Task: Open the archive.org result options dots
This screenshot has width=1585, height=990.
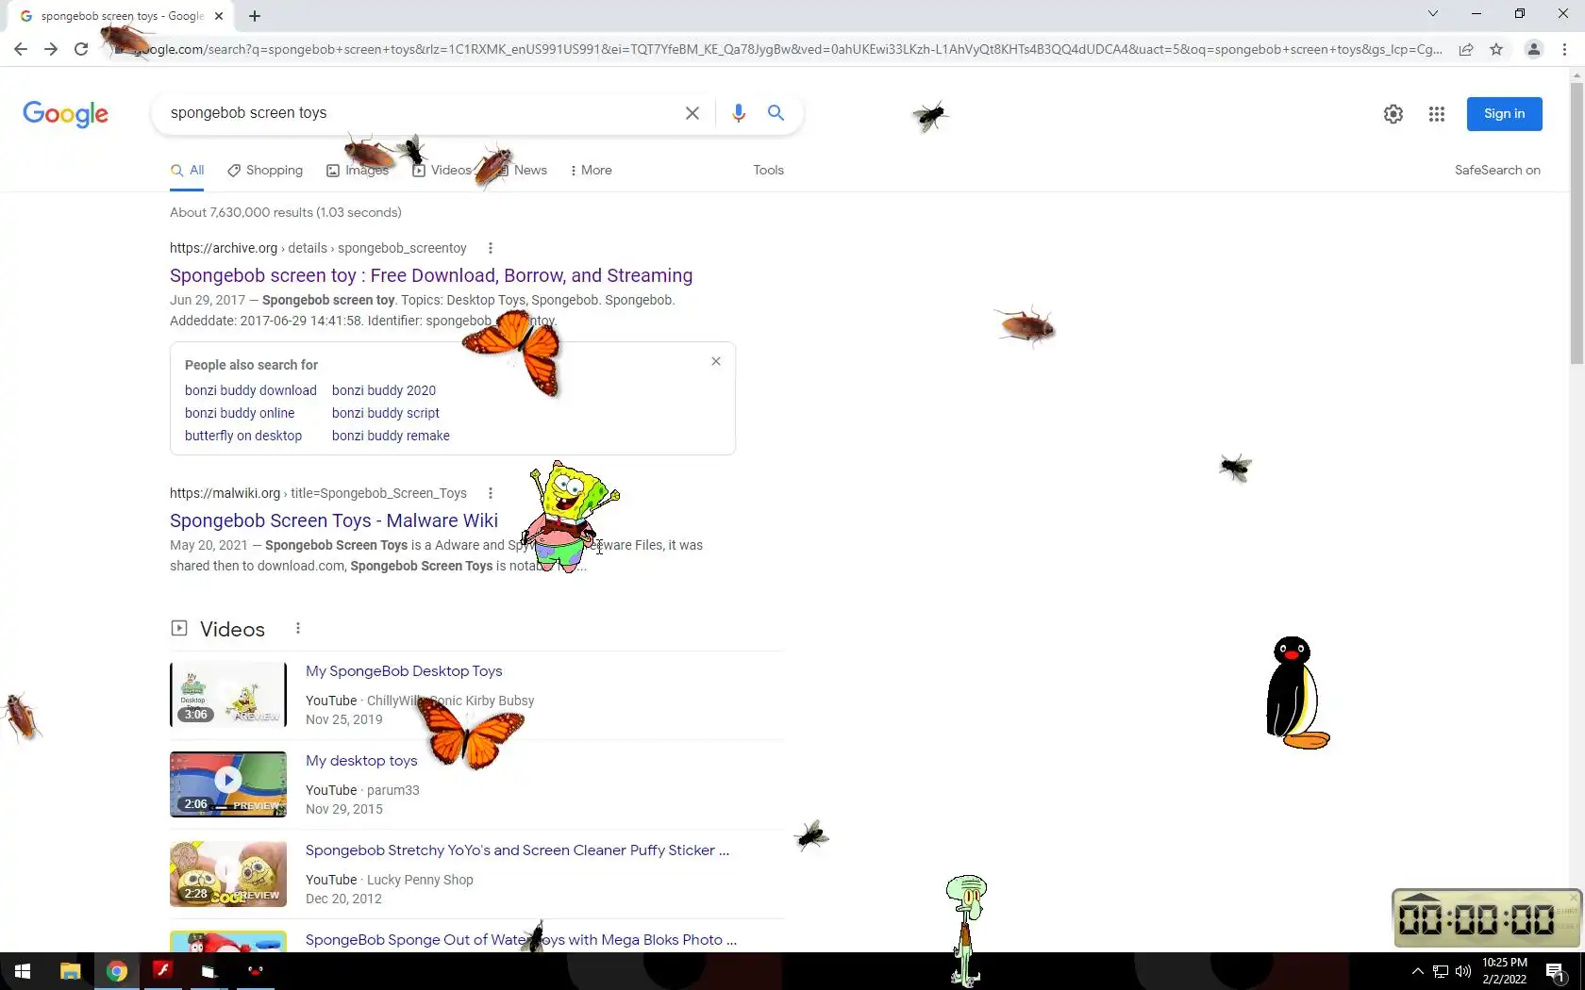Action: 490,248
